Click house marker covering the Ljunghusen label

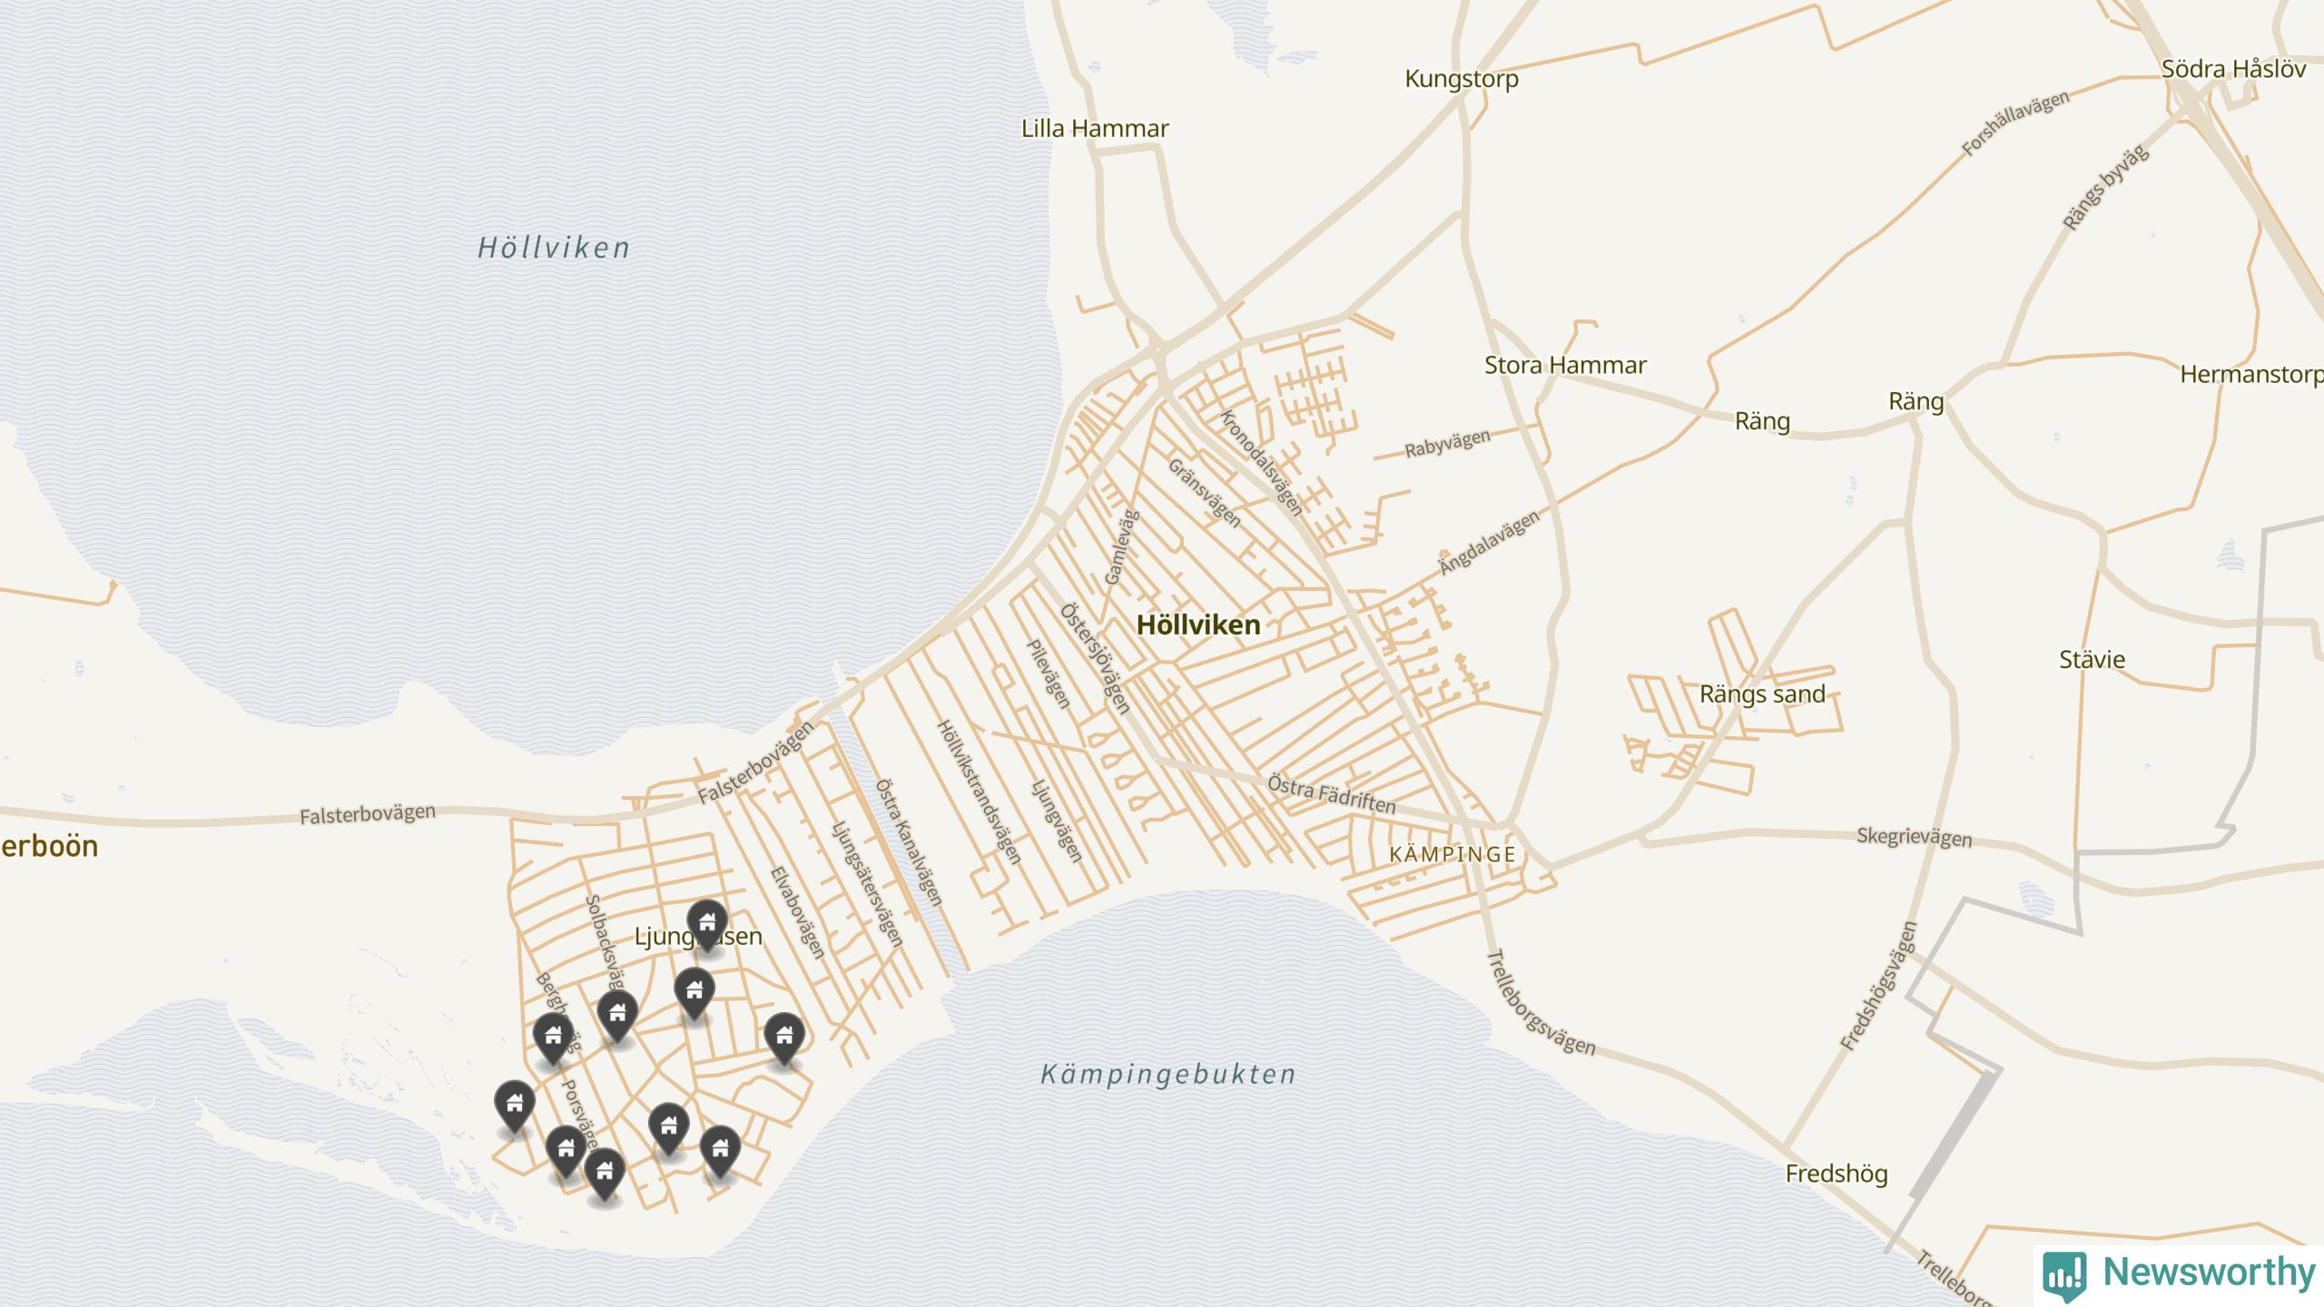pos(706,921)
